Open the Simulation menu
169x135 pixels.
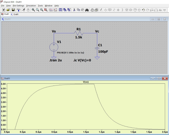(31, 6)
